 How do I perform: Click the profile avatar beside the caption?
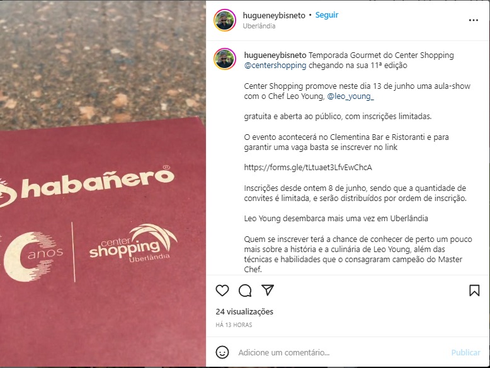point(225,59)
